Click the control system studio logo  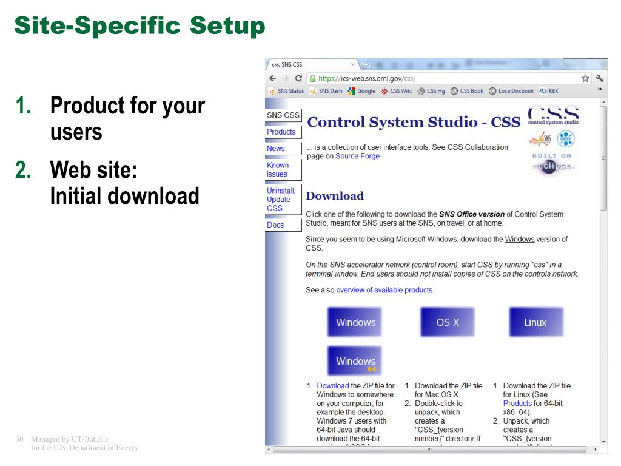pos(553,116)
